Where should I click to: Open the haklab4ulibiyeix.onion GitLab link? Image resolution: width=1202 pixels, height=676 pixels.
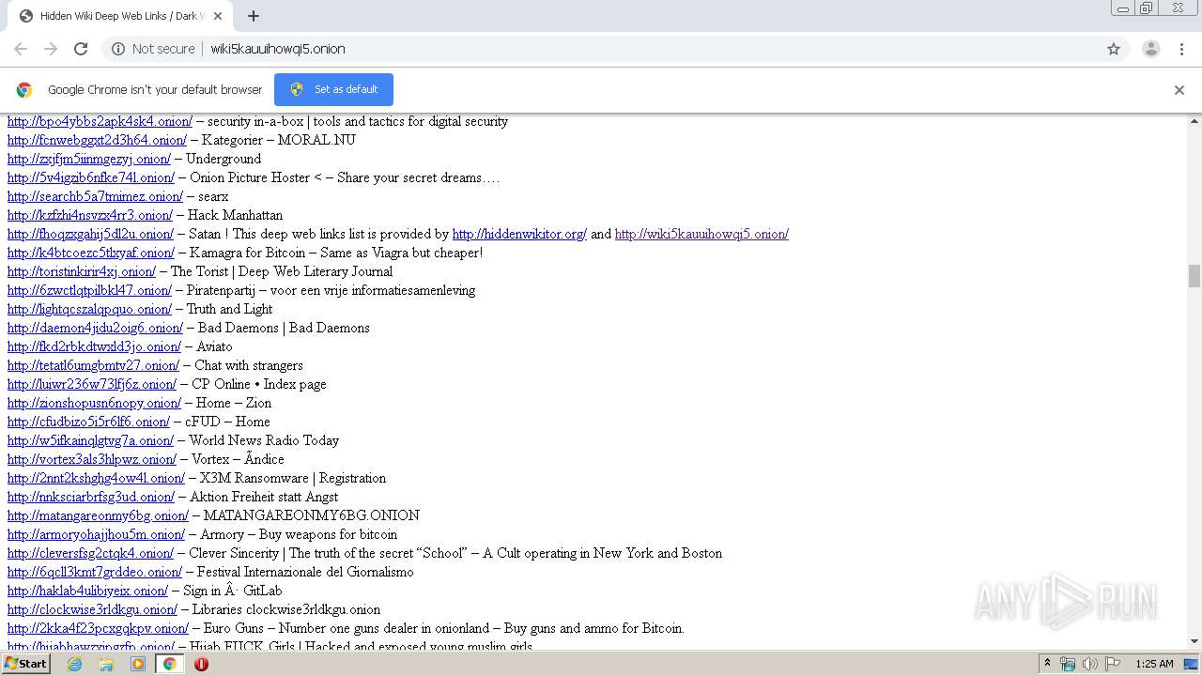point(87,591)
